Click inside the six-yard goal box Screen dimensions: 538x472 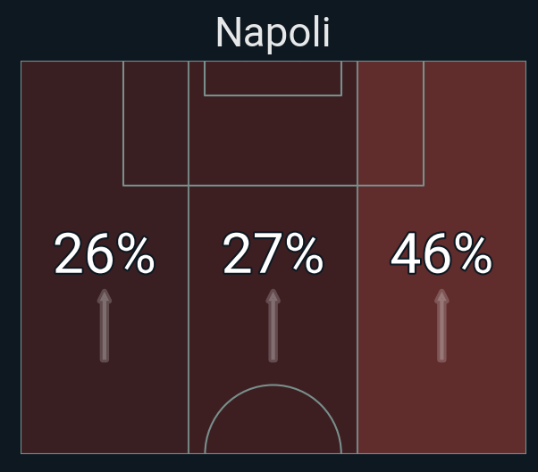coord(273,79)
